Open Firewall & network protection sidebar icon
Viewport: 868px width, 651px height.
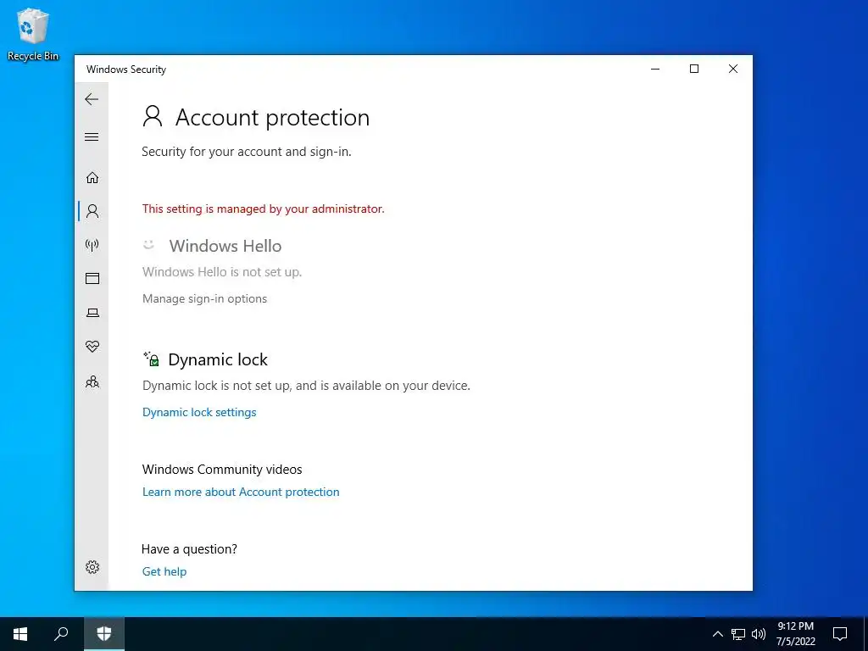tap(92, 245)
